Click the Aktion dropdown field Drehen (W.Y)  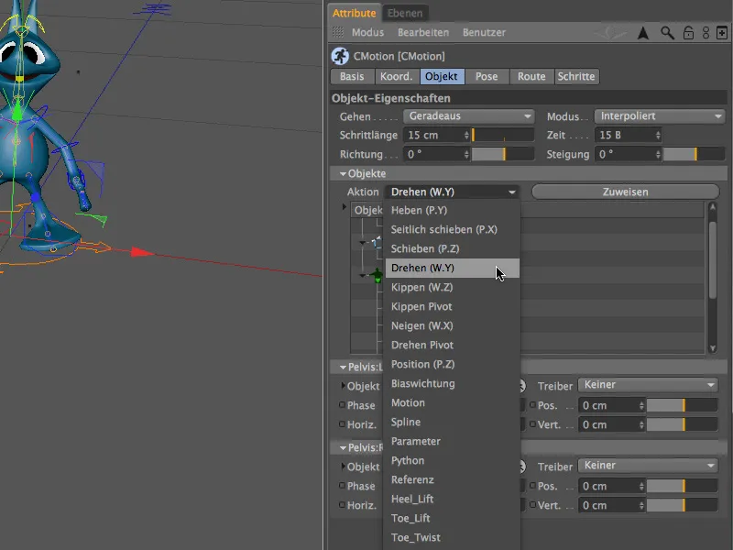(452, 192)
